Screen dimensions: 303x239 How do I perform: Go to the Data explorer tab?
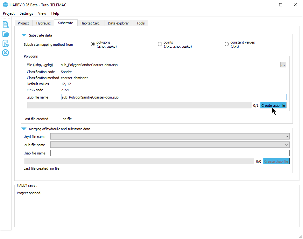tap(118, 23)
